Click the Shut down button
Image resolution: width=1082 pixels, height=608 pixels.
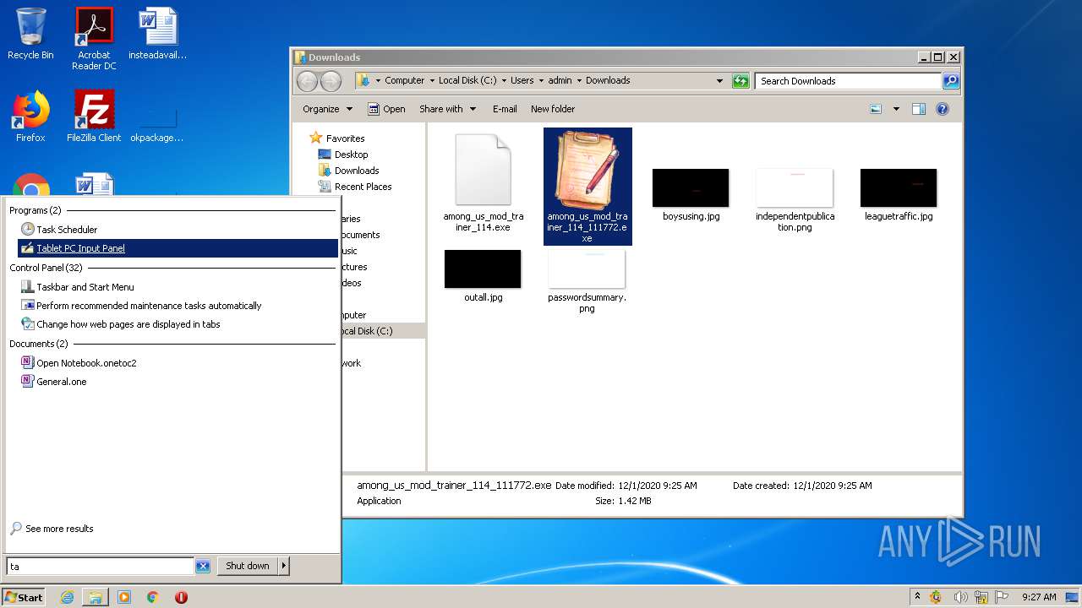(248, 566)
